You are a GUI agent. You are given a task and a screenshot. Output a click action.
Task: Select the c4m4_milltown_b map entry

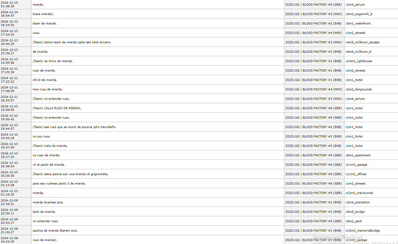coord(358,52)
